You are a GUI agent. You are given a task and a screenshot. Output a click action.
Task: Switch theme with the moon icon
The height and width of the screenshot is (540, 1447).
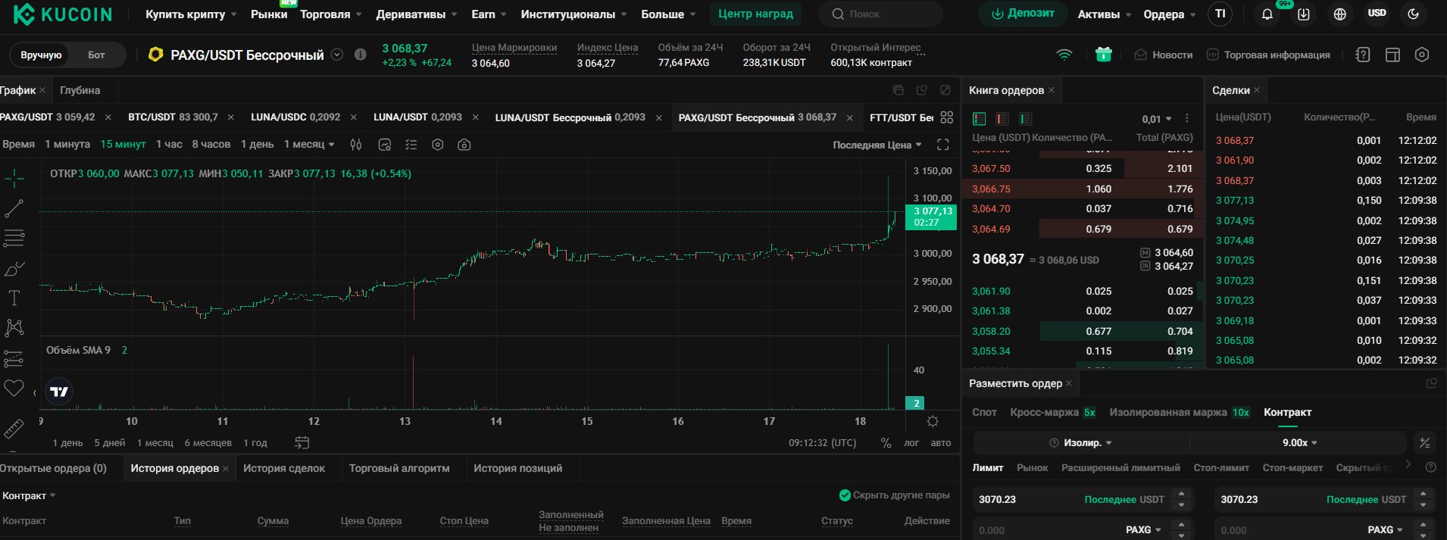(1413, 14)
